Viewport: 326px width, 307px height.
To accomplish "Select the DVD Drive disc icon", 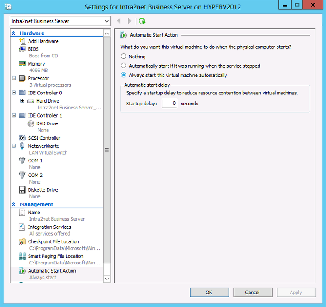I will pos(31,123).
